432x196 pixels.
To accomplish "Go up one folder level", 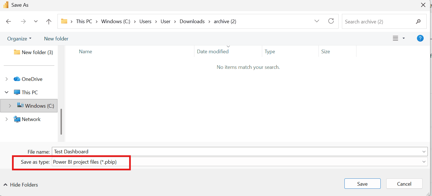I will pos(49,21).
